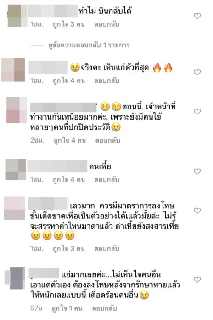Click ตอบกลับ under angry-emoji comment
Viewport: 213px width, 320px height.
106,249
